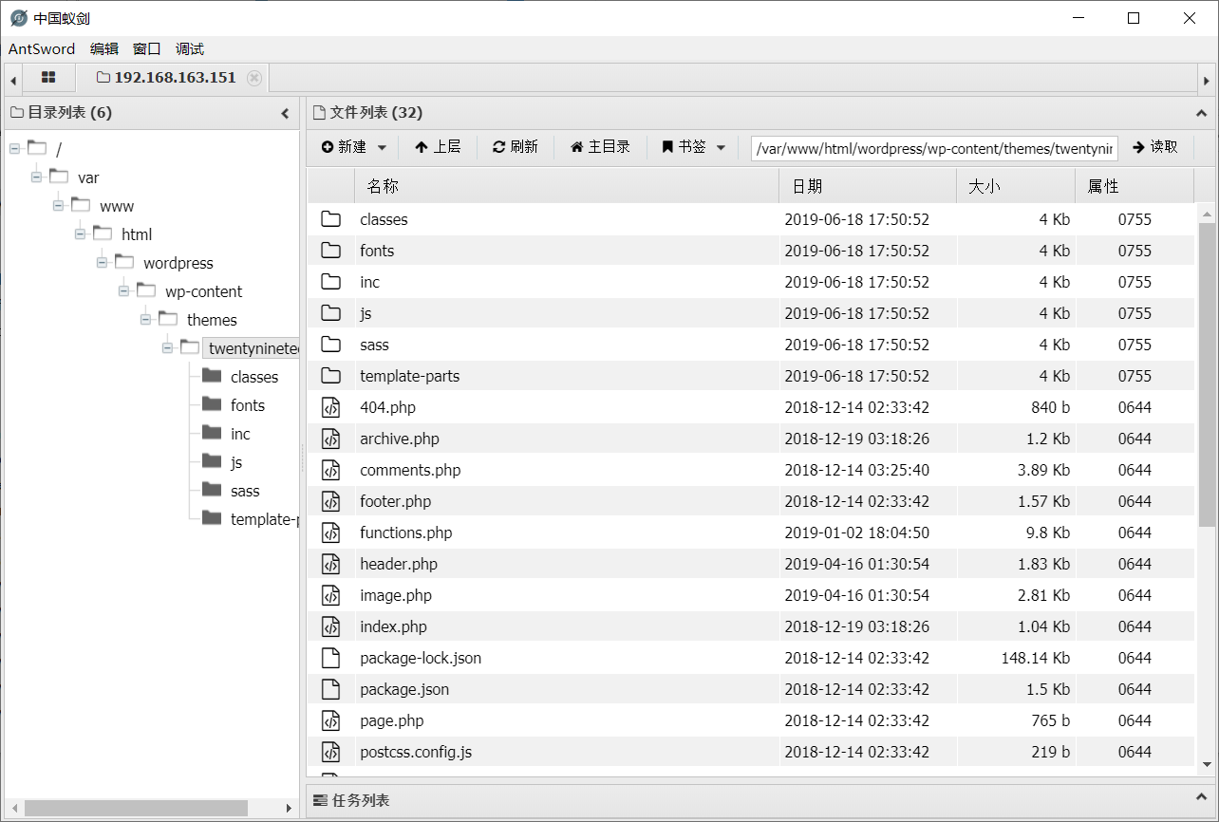1219x822 pixels.
Task: Click the directory tree horizontal scrollbar
Action: 136,808
